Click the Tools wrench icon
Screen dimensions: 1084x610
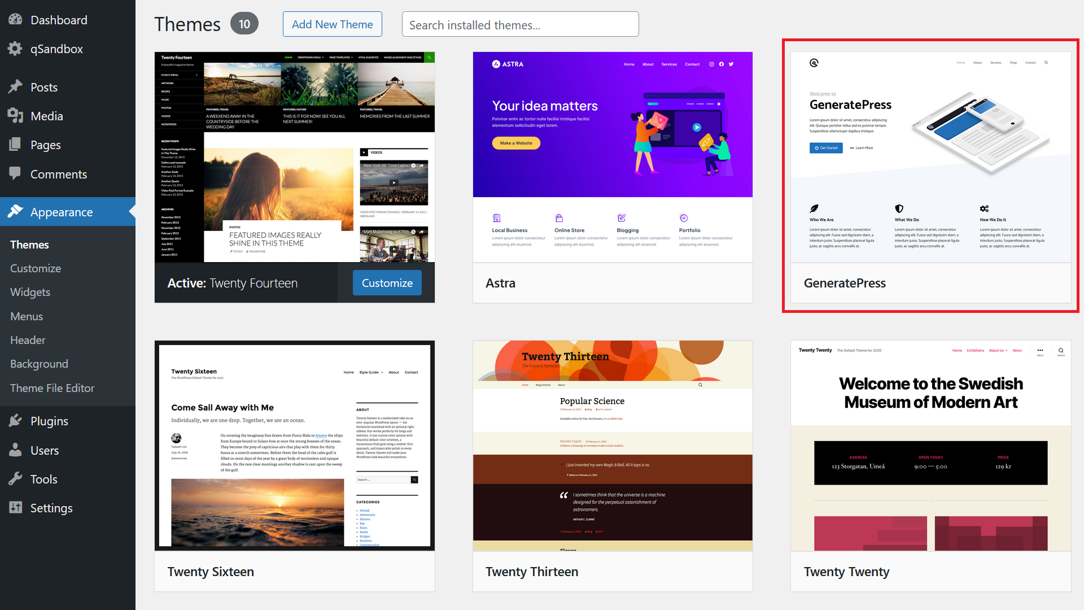(15, 479)
